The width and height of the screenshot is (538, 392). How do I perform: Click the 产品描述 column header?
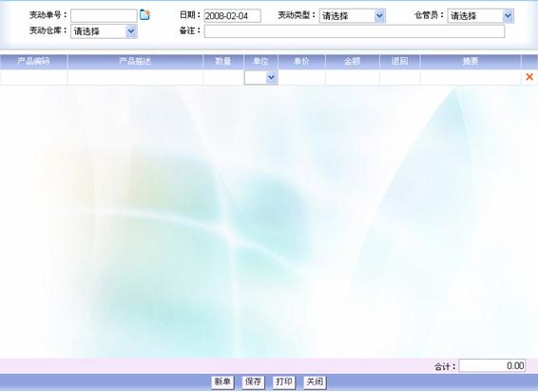pos(135,62)
